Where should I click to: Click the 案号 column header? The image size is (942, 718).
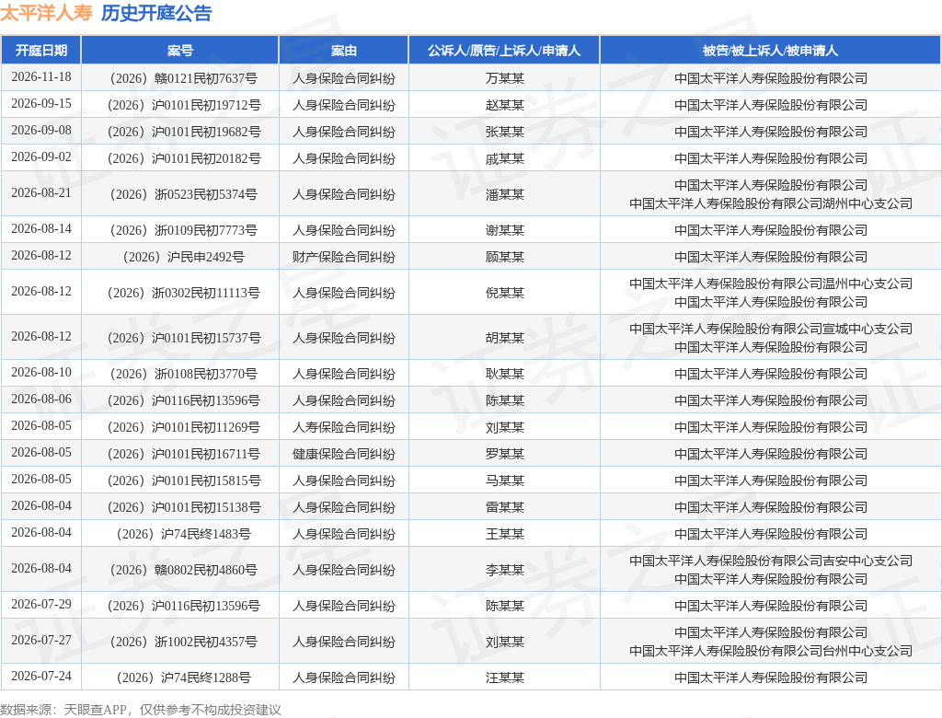180,51
